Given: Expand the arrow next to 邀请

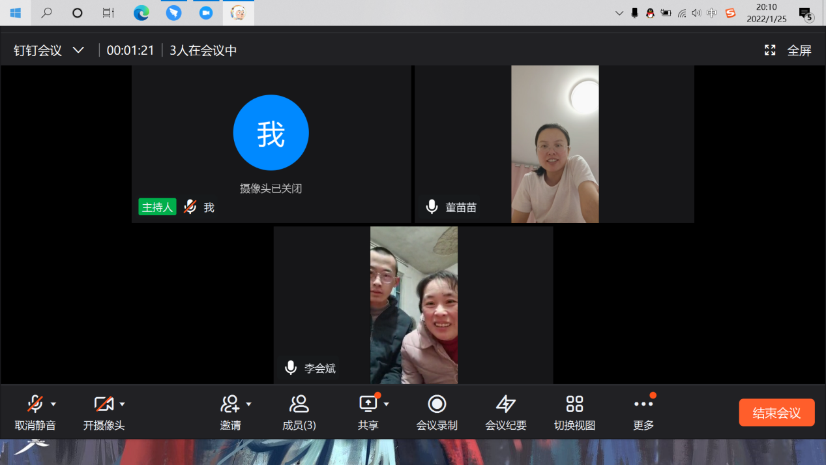Looking at the screenshot, I should point(248,404).
